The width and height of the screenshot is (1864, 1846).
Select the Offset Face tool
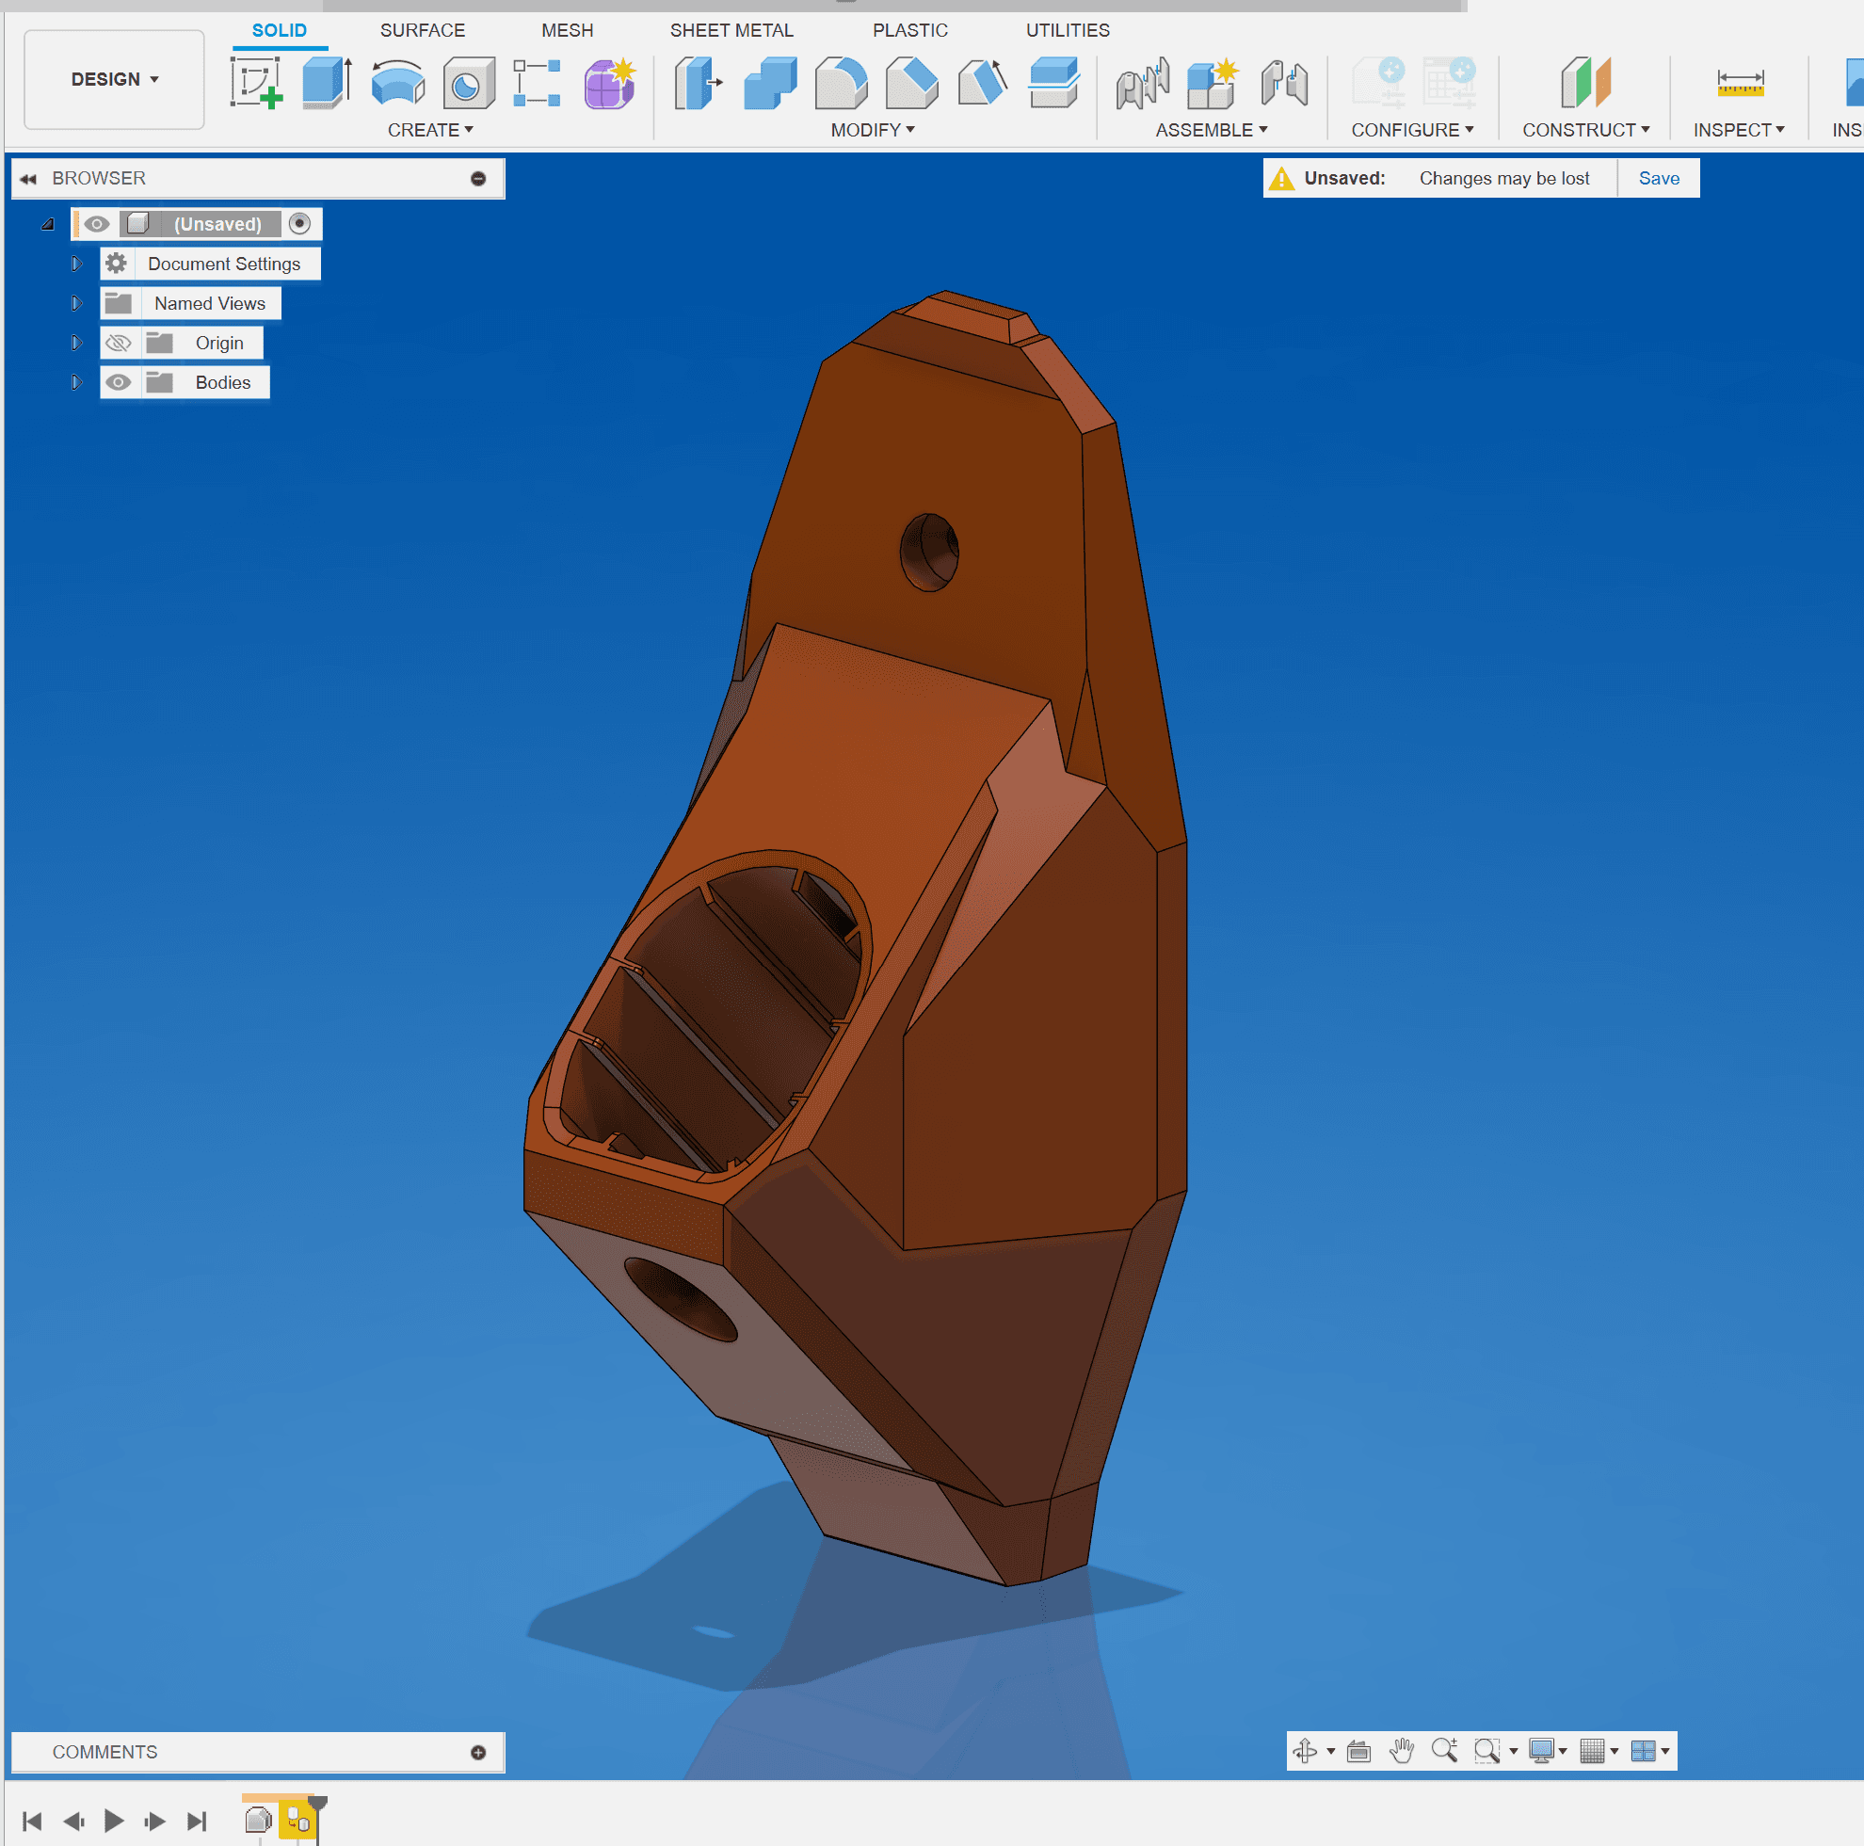point(1053,82)
